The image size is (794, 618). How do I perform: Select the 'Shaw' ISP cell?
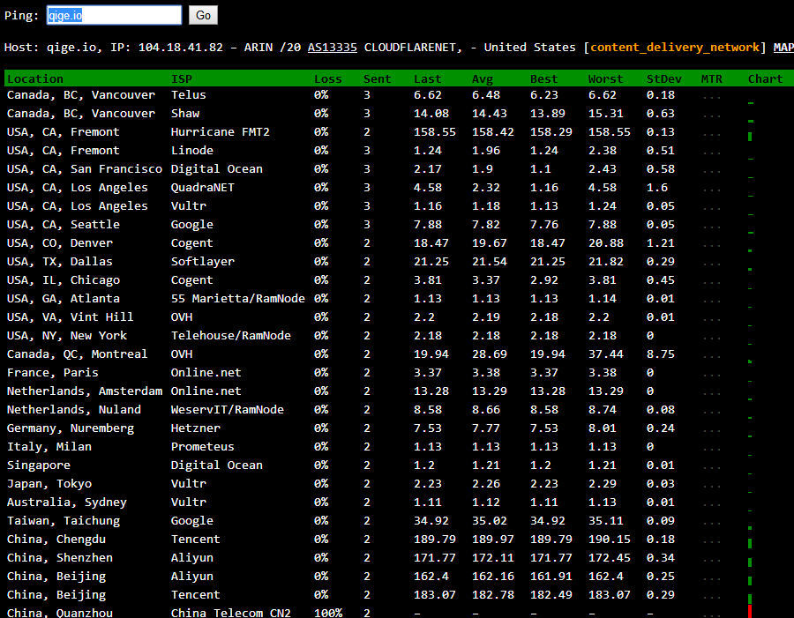coord(185,114)
